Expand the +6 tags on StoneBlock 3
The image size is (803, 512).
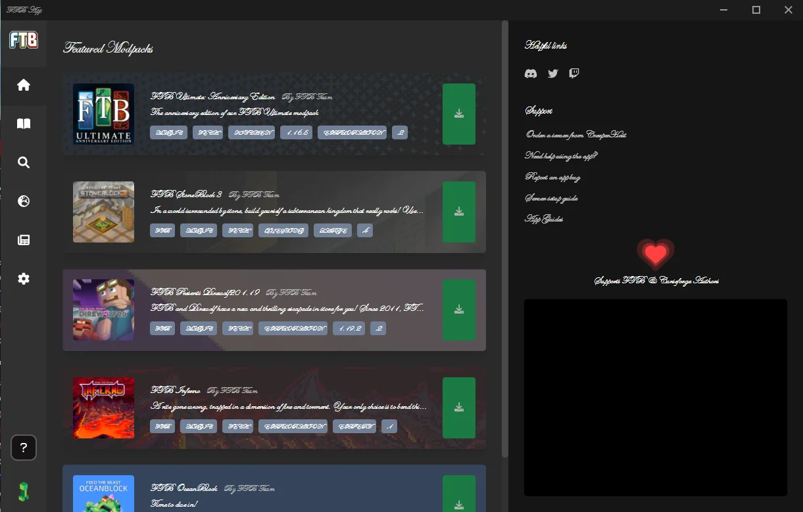point(365,231)
